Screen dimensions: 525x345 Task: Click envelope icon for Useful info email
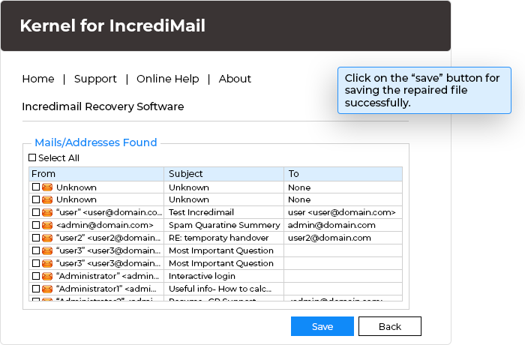(x=47, y=289)
